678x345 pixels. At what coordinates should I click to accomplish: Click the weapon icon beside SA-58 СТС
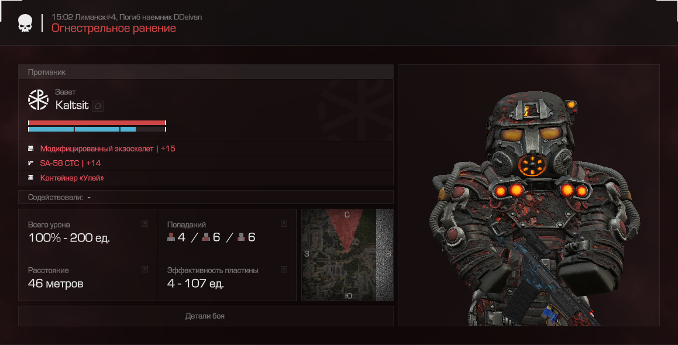pyautogui.click(x=30, y=163)
